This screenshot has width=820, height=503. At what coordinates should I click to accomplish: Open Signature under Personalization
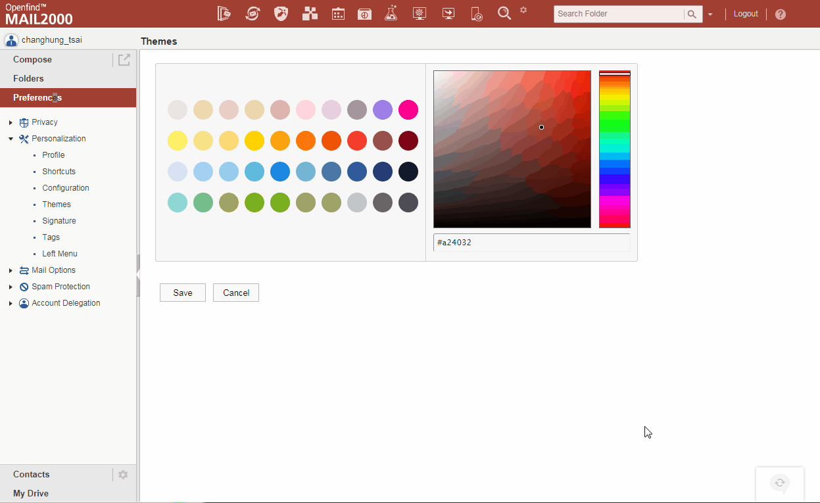pyautogui.click(x=59, y=221)
